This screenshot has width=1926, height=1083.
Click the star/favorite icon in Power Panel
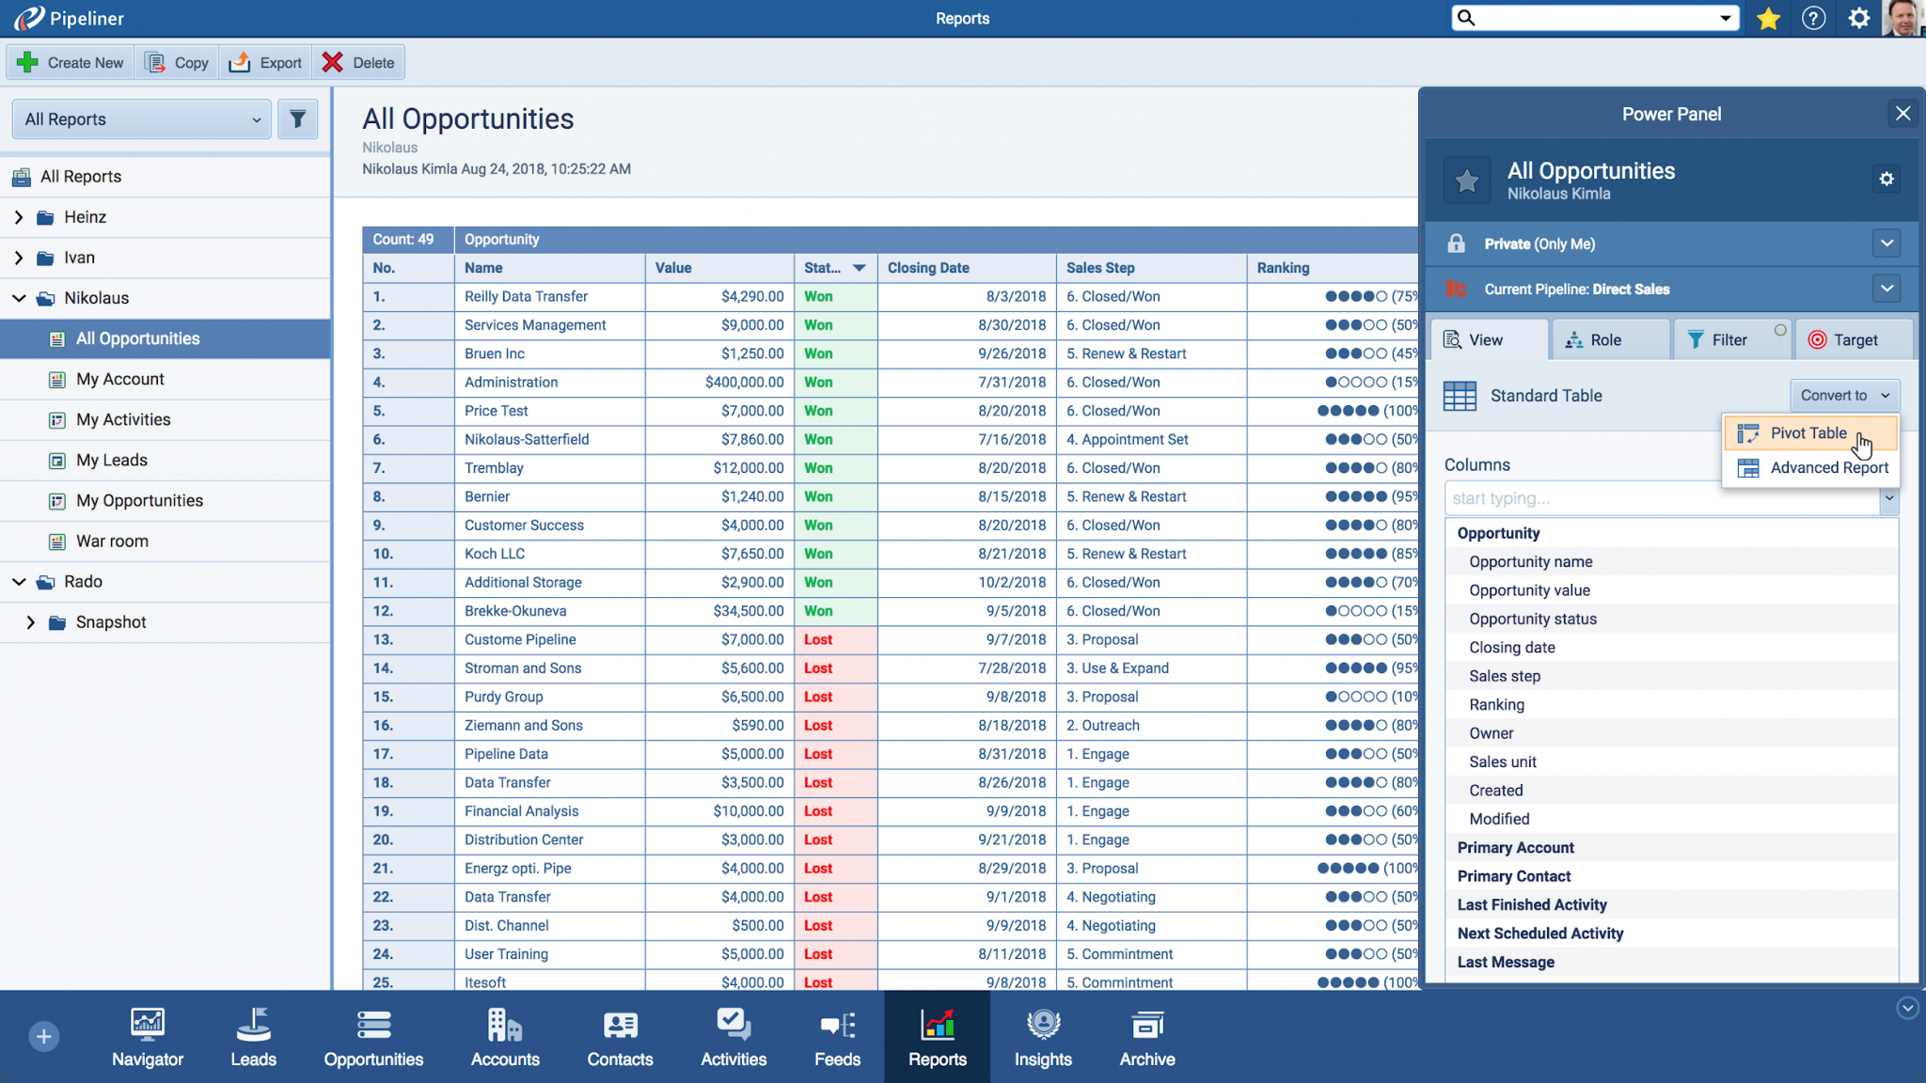[x=1466, y=179]
